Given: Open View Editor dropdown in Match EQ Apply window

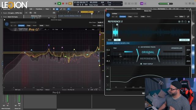Looking at the screenshot, I should (100, 26).
